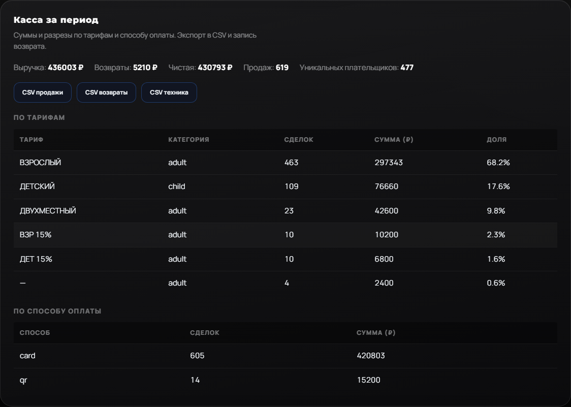Click the СПОСОБ column header

[35, 333]
